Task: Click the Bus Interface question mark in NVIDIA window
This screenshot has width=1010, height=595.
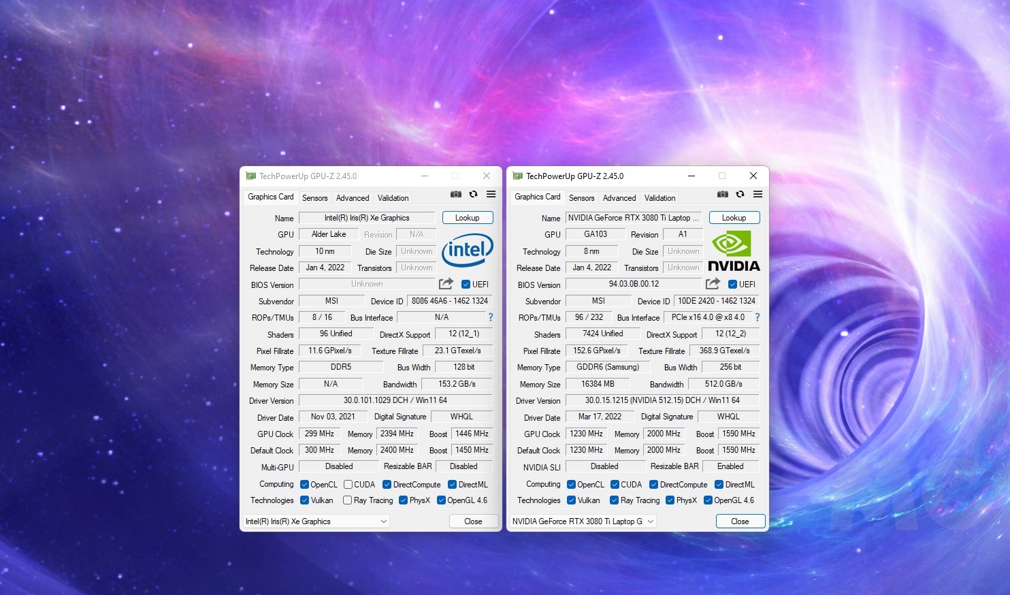Action: click(x=757, y=317)
